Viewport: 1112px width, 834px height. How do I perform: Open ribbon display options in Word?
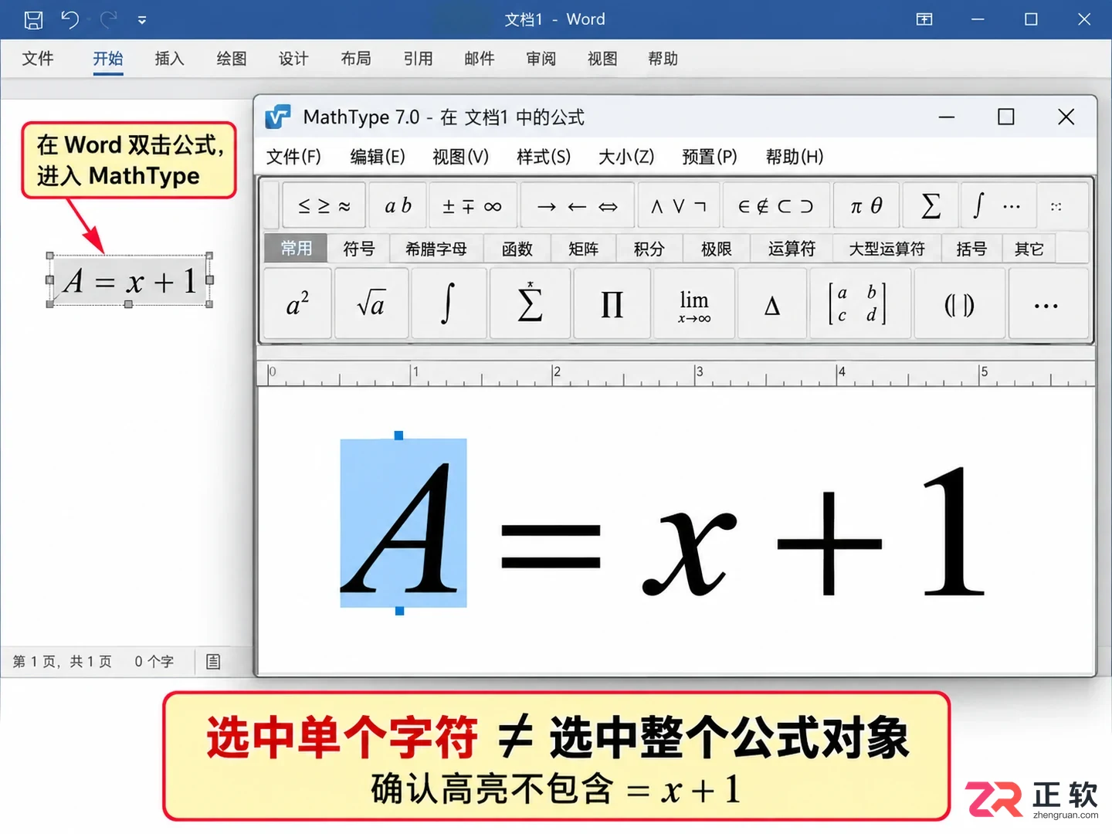pos(924,19)
